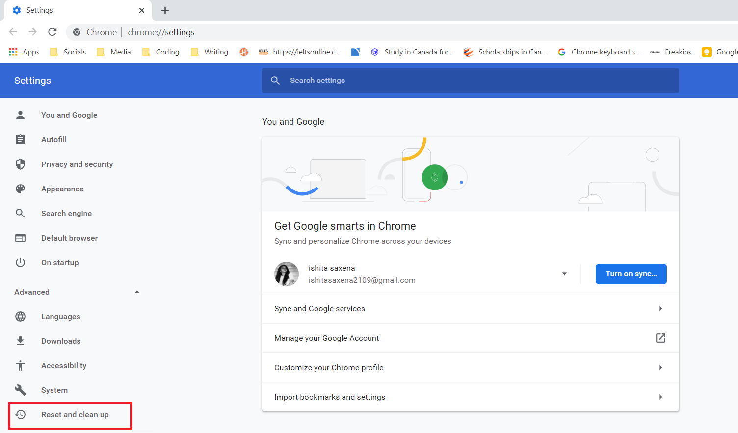The width and height of the screenshot is (738, 433).
Task: Reload the page with refresh icon
Action: tap(53, 32)
